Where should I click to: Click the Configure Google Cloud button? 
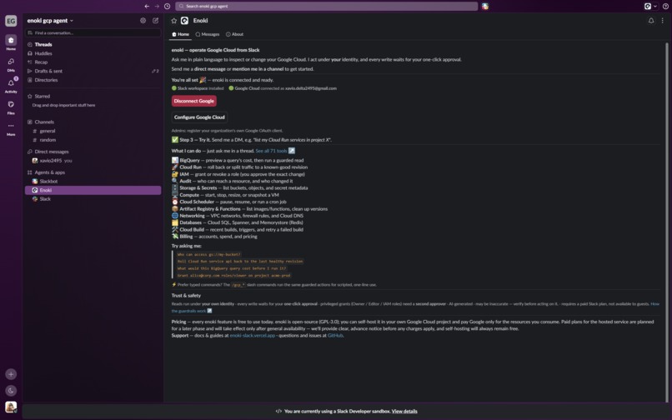[x=199, y=117]
